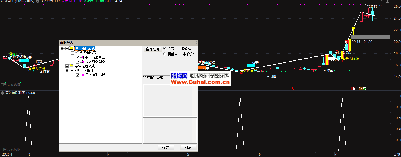401x157 pixels.
Task: Click the 减 tag icon below chart
Action: pos(364,89)
